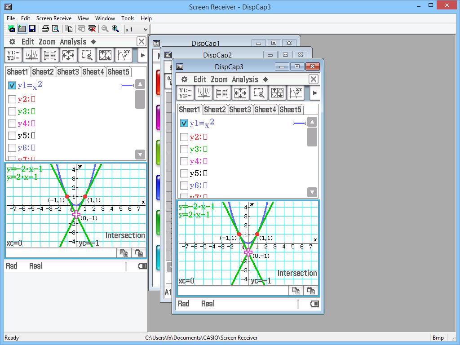Open the table icon in the docked panel toolbar
This screenshot has height=345, width=460.
click(50, 55)
